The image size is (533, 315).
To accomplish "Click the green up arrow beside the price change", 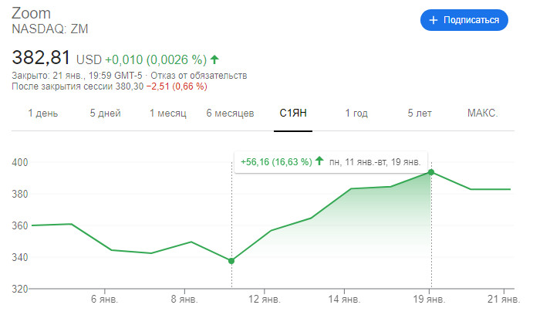I will pos(214,59).
